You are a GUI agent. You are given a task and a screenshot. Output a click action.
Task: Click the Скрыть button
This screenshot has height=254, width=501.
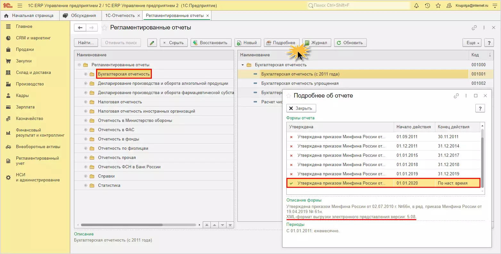pos(174,43)
